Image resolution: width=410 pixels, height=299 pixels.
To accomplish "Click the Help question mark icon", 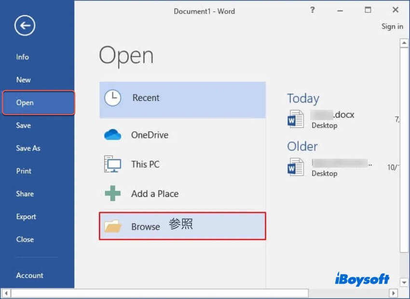I will 313,10.
